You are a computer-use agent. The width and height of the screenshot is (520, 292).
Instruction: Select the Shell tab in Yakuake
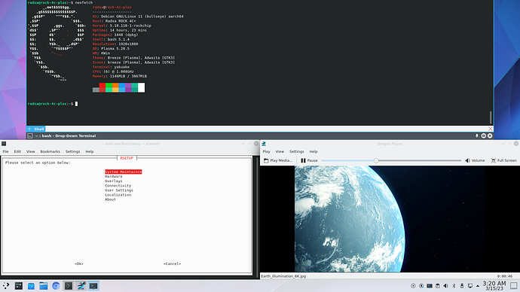(x=38, y=129)
